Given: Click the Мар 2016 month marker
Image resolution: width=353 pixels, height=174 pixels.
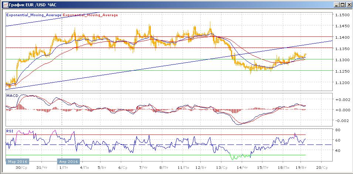Looking at the screenshot, I should tap(18, 161).
